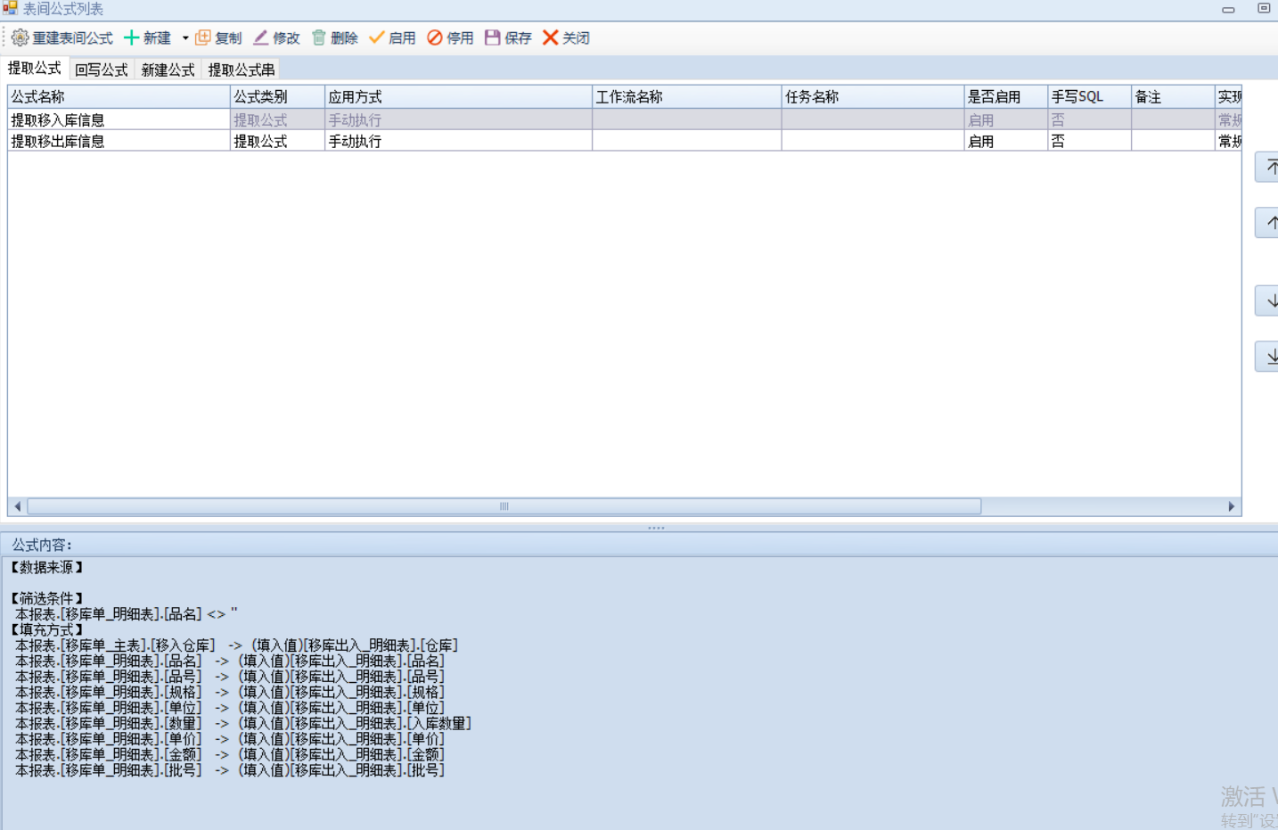Open the dropdown arrow next to 新建
This screenshot has width=1278, height=830.
point(185,38)
